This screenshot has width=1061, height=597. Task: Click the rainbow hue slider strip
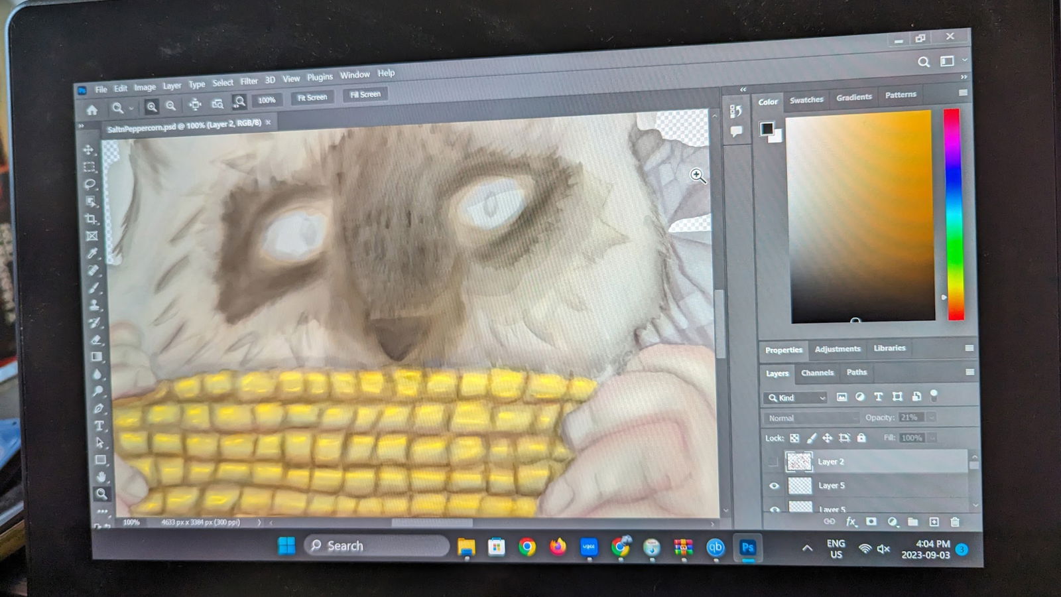point(953,214)
